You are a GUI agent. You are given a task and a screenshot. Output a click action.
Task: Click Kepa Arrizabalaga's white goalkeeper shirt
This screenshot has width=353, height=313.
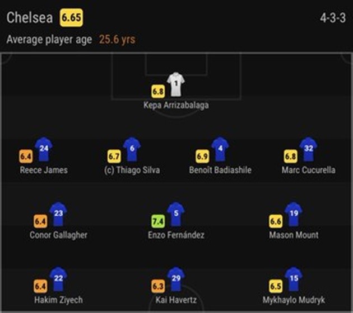coord(176,84)
